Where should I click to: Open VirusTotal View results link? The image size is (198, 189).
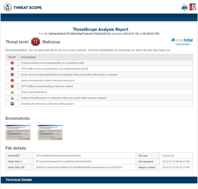pyautogui.click(x=183, y=44)
